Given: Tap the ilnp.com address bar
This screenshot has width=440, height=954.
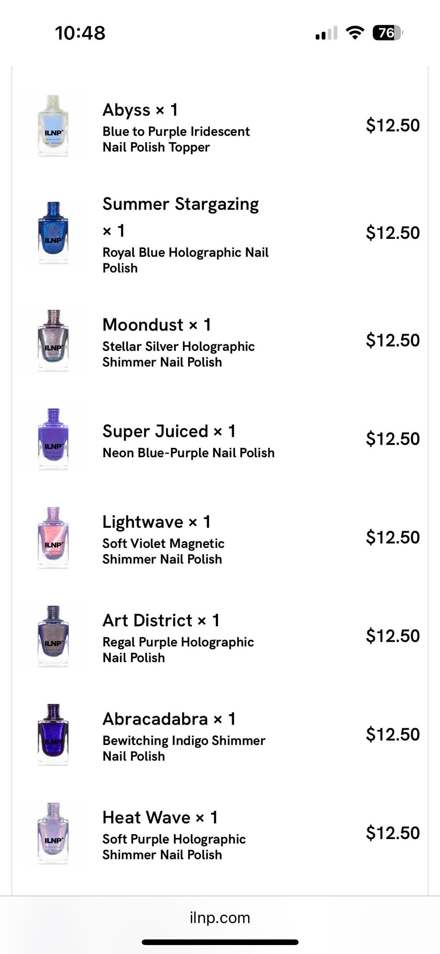Looking at the screenshot, I should 220,917.
